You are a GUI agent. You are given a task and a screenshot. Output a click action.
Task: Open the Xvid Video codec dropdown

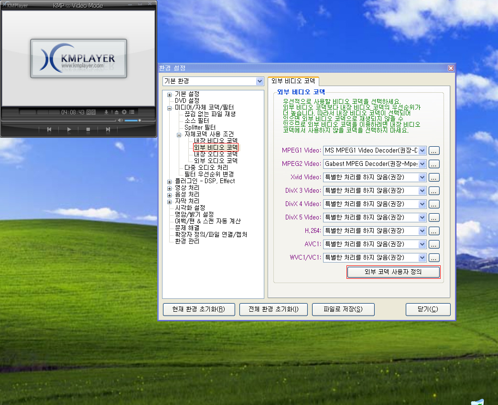click(x=422, y=177)
